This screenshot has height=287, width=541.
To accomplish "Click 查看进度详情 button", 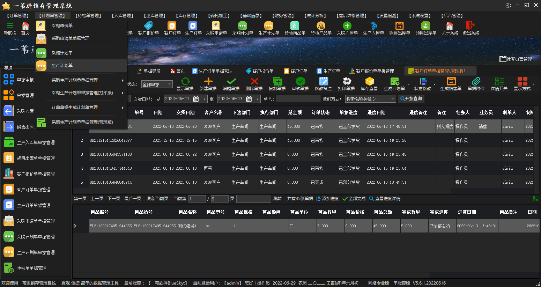I will [x=385, y=199].
